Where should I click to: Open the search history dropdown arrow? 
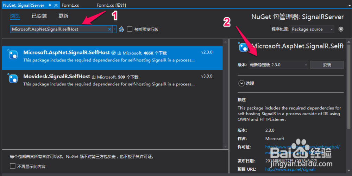pyautogui.click(x=114, y=30)
